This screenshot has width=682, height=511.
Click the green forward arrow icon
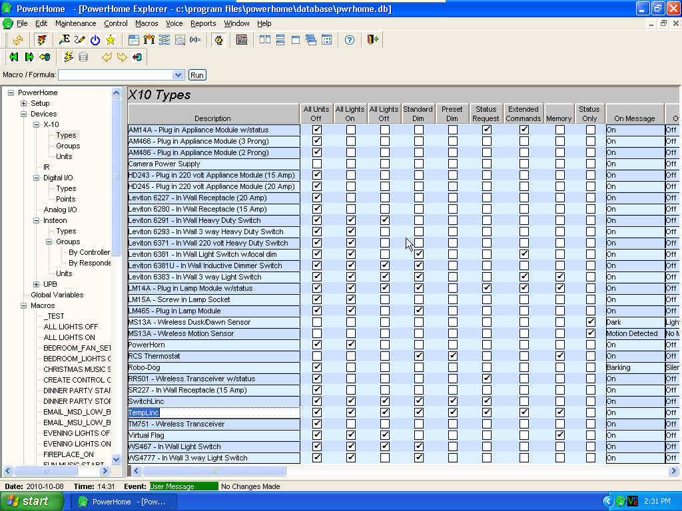click(x=29, y=57)
